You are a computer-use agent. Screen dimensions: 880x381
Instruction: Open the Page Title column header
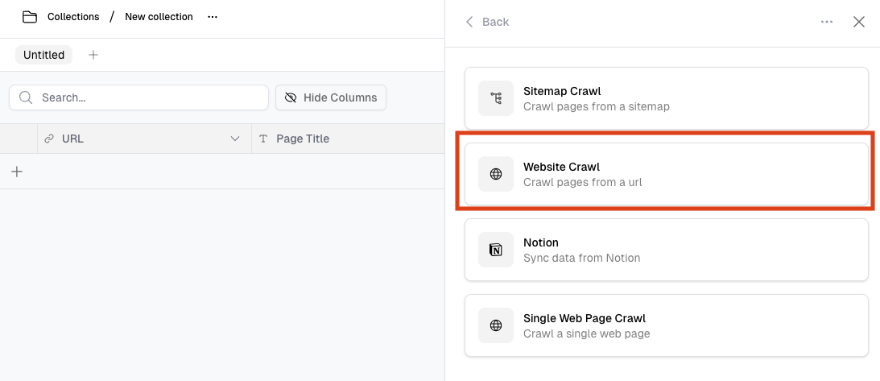tap(303, 139)
